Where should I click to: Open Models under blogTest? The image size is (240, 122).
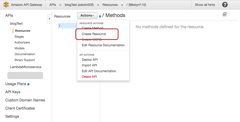19,48
